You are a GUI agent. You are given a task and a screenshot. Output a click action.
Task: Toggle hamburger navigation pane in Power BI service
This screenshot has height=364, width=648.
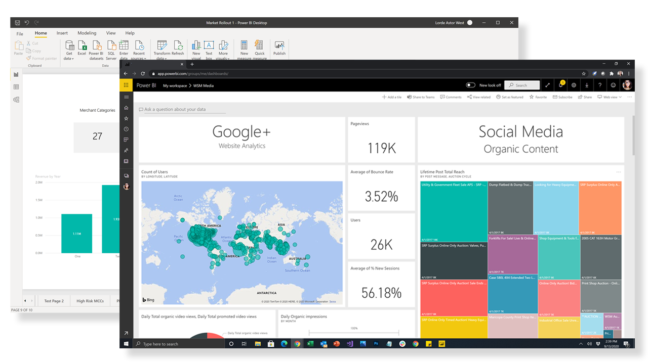[126, 97]
